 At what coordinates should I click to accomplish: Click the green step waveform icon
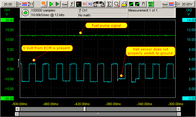pyautogui.click(x=137, y=4)
